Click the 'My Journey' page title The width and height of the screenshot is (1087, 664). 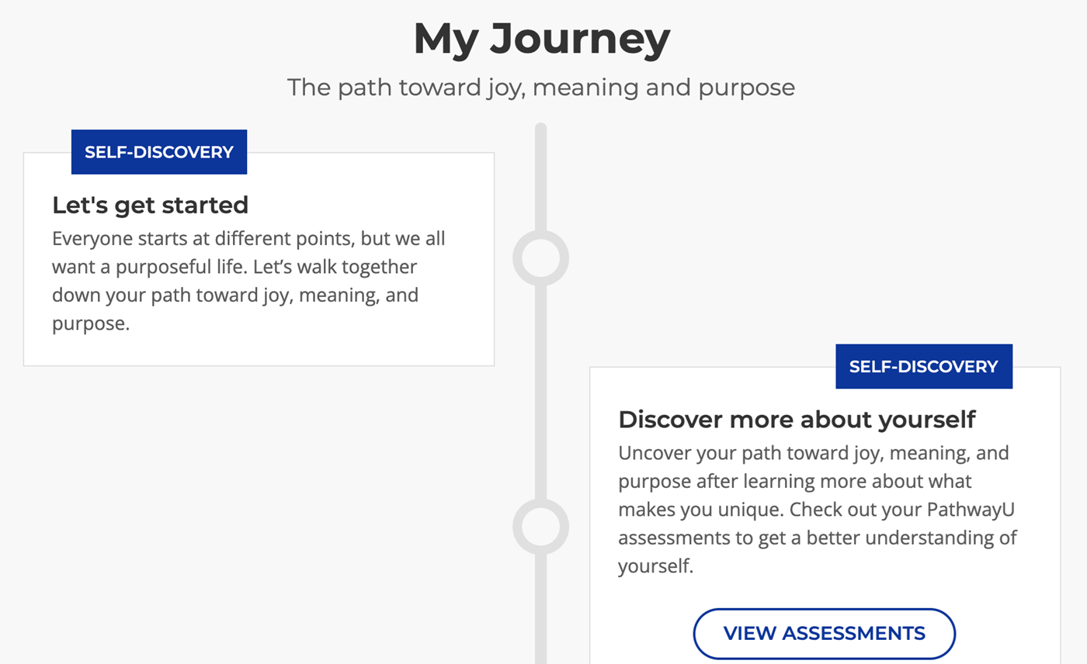coord(542,37)
